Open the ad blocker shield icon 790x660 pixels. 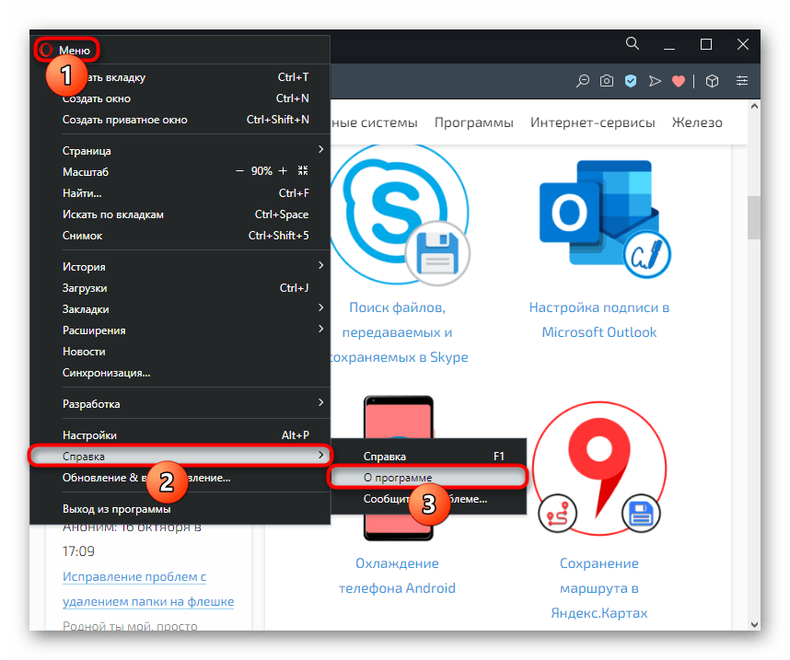tap(631, 81)
